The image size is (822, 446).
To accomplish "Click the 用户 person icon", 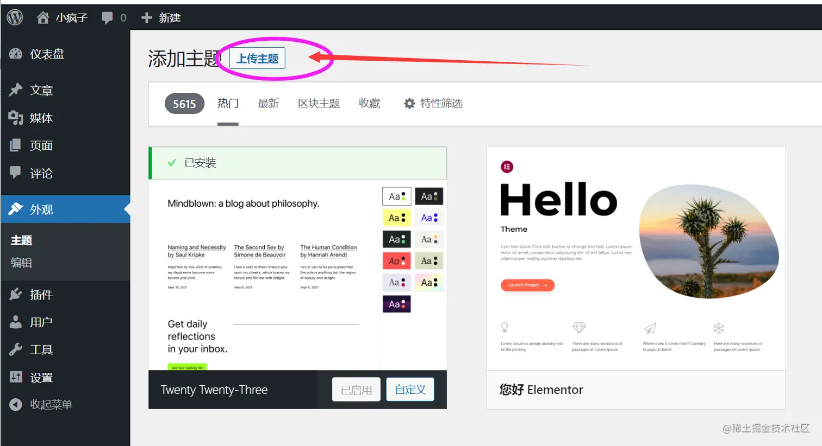I will tap(16, 322).
